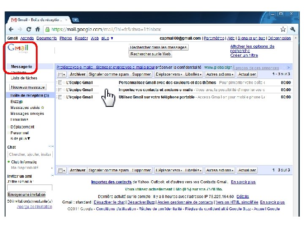Click Envoyer une invitation button
This screenshot has width=304, height=228.
27,195
